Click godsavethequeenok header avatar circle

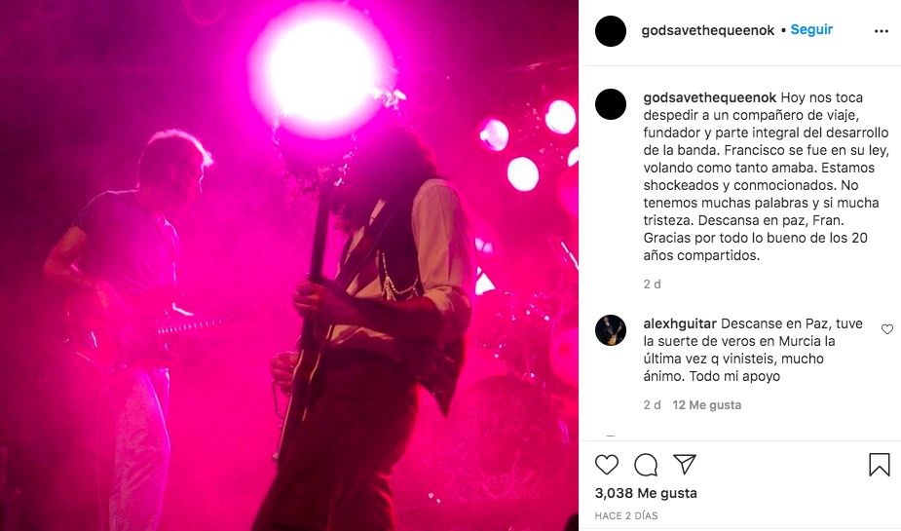[610, 31]
